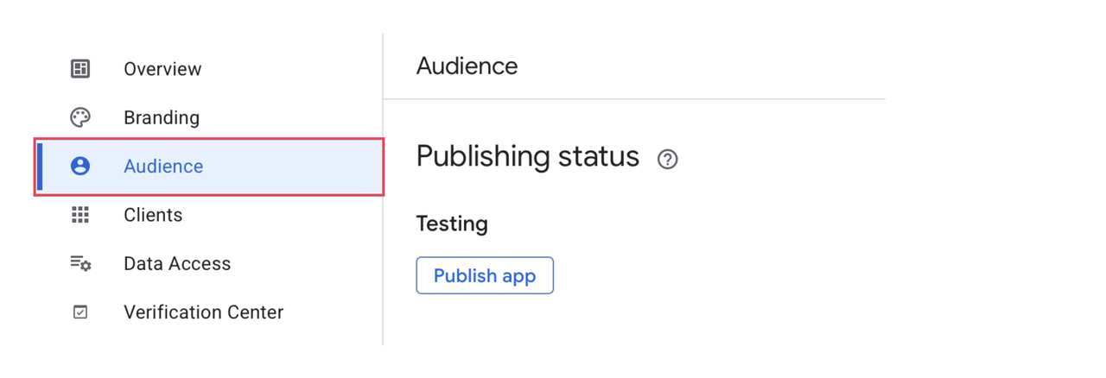Open help for Publishing status

click(667, 159)
